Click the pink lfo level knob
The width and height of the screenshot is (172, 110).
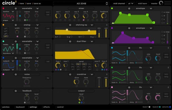point(158,98)
